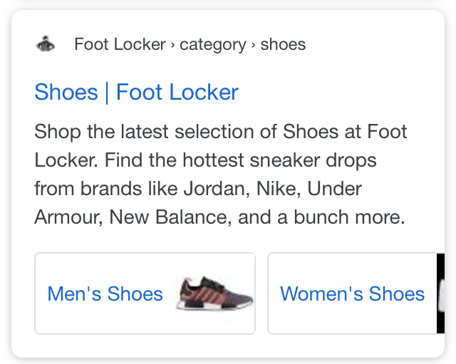Click the Foot Locker referee favicon
This screenshot has height=364, width=456.
(x=45, y=44)
